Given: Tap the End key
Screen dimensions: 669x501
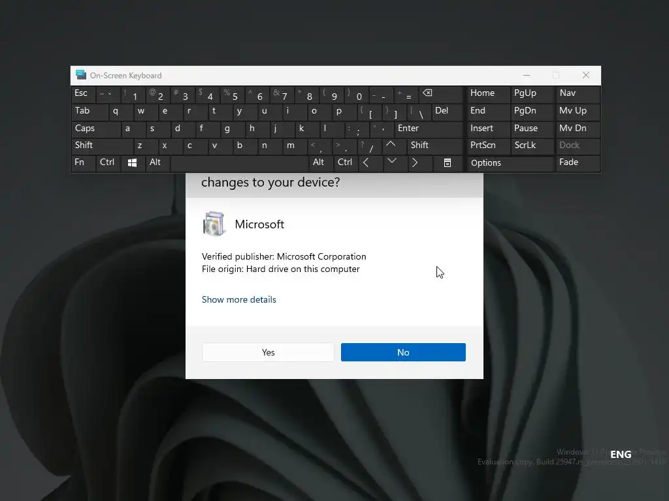Looking at the screenshot, I should [488, 111].
